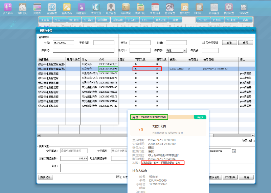Open the walk-in guest icon (first toolbar icon)
The height and width of the screenshot is (193, 271).
click(x=8, y=9)
